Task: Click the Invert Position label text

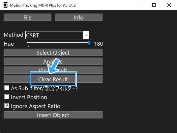Action: 29,97
